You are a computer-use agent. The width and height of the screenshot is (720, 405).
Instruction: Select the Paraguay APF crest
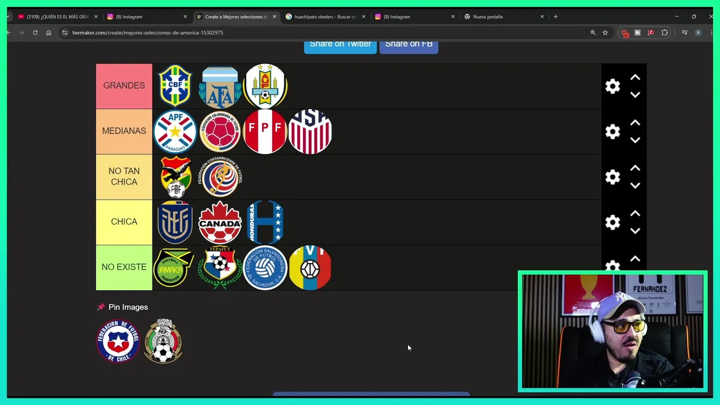click(x=175, y=132)
